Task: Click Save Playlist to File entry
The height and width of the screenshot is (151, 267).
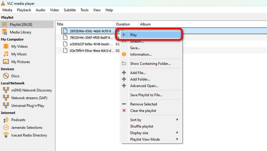Action: tap(146, 95)
